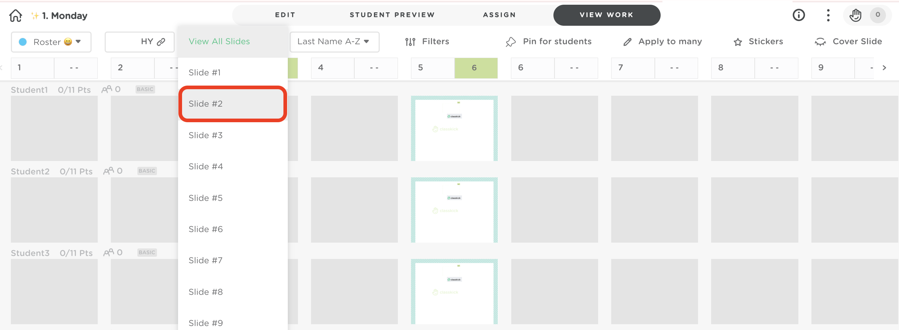The height and width of the screenshot is (330, 899).
Task: Open the three-dot more options menu
Action: pos(828,15)
